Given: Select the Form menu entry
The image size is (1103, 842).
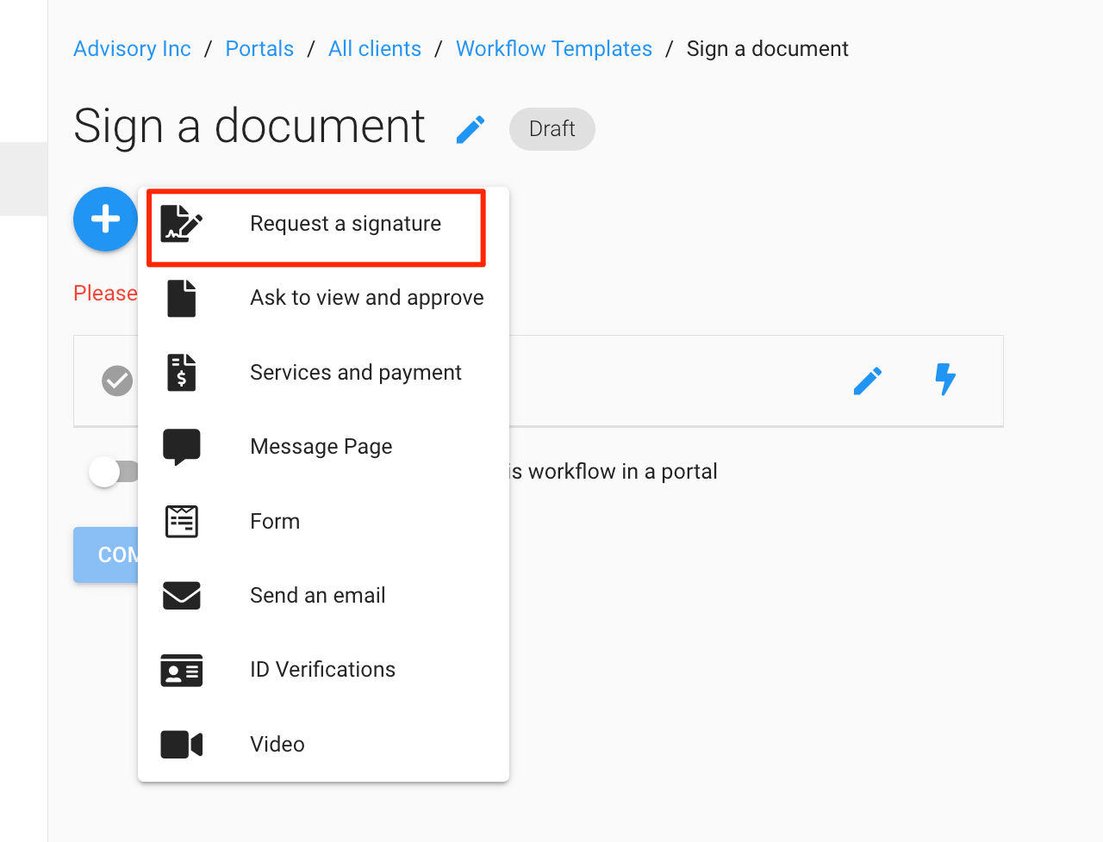Looking at the screenshot, I should [275, 522].
